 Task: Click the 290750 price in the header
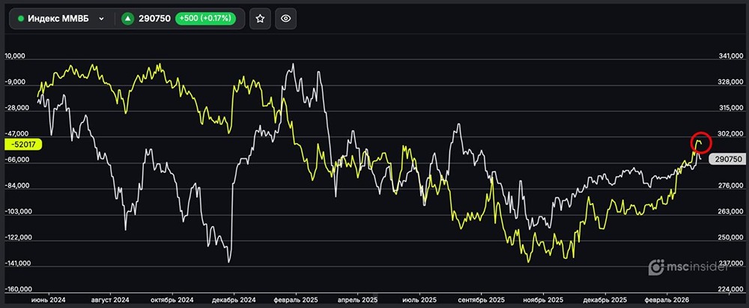154,19
